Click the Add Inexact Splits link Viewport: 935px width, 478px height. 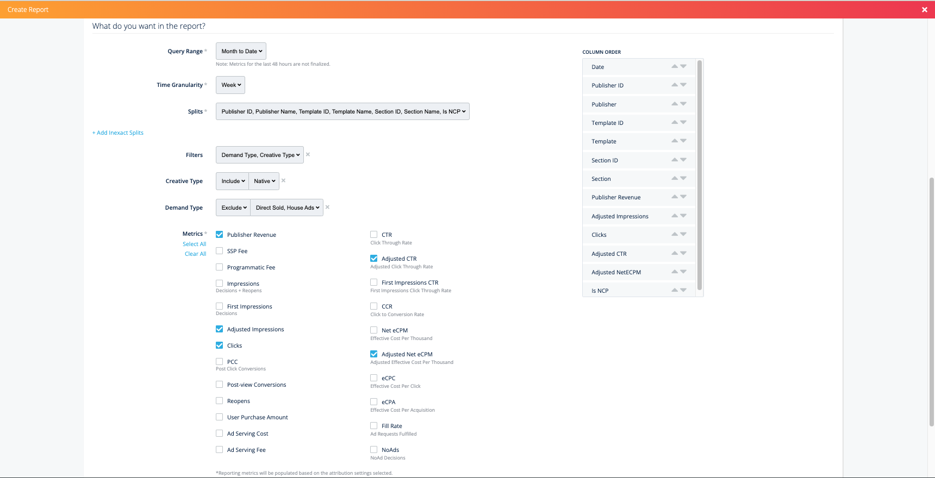(x=118, y=133)
